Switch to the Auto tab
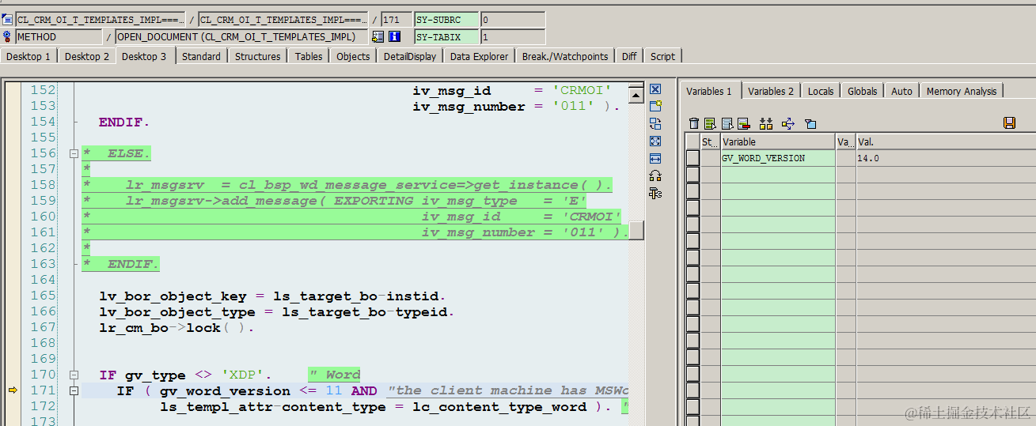Image resolution: width=1036 pixels, height=426 pixels. [x=902, y=91]
